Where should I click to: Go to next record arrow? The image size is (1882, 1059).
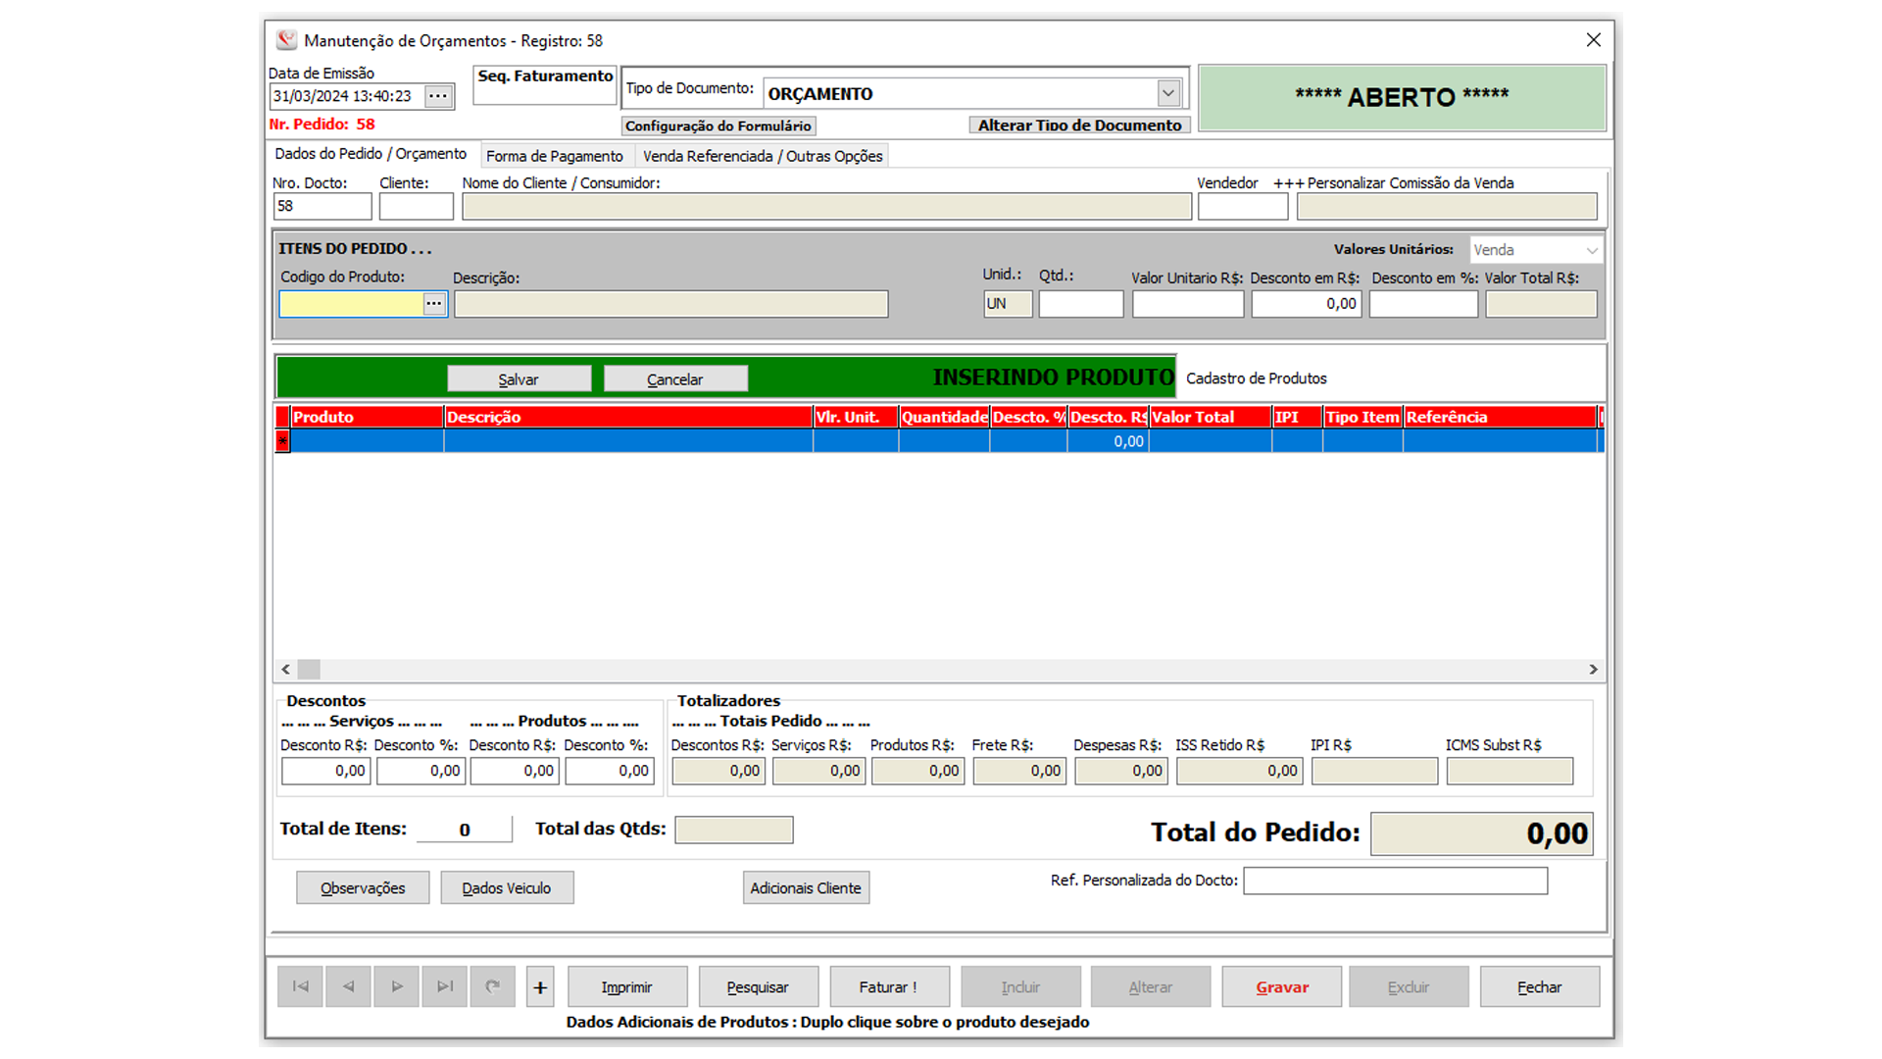(396, 986)
